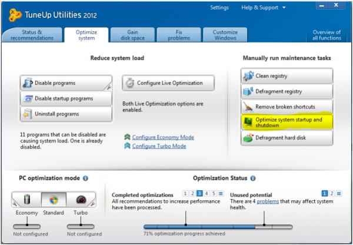Select Unused potential page 1

324,193
